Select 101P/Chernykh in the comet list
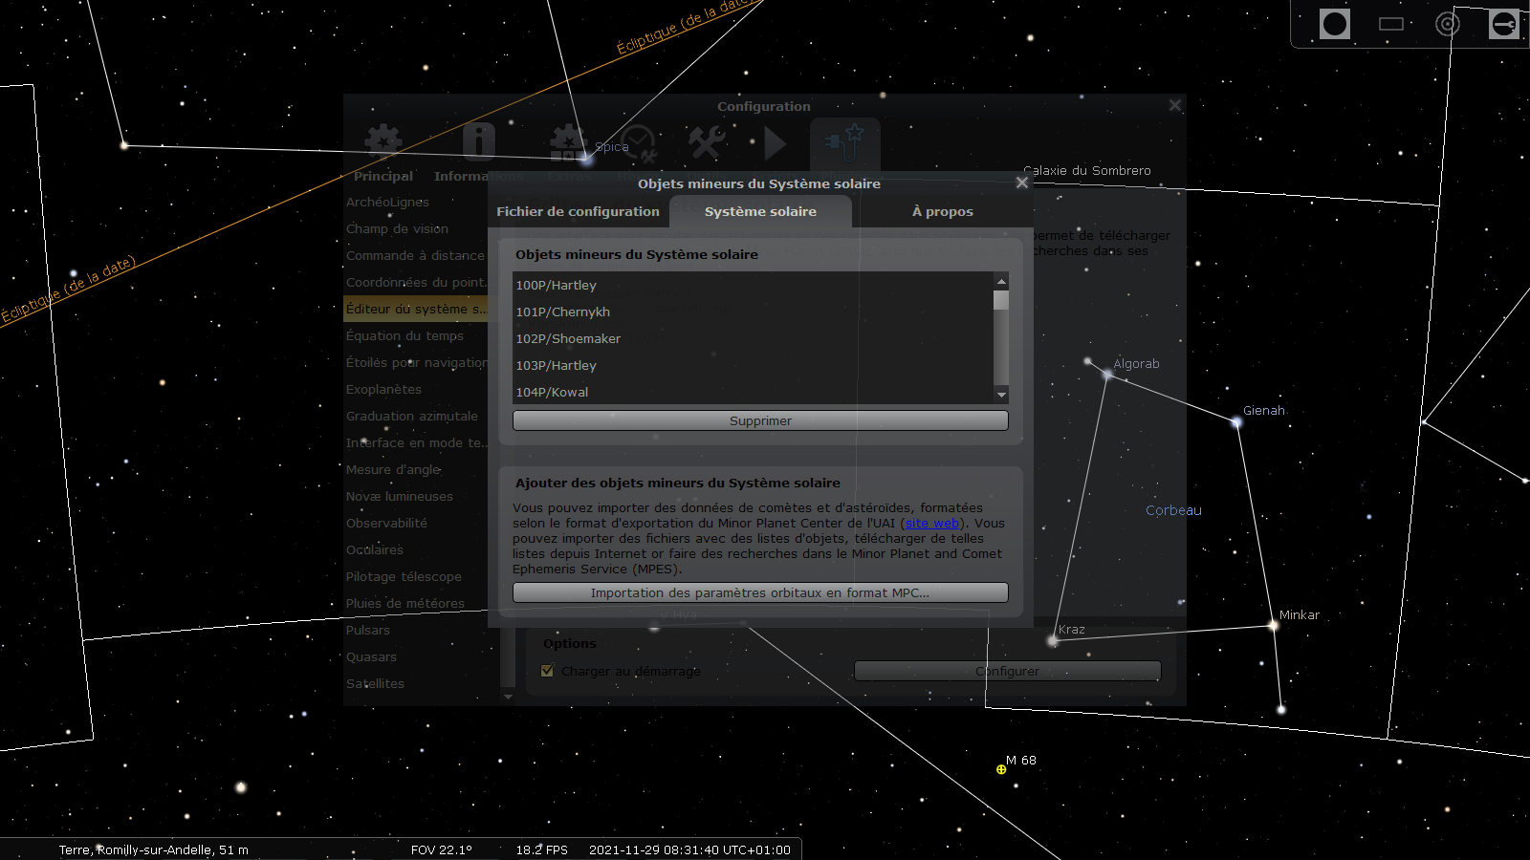 click(563, 312)
